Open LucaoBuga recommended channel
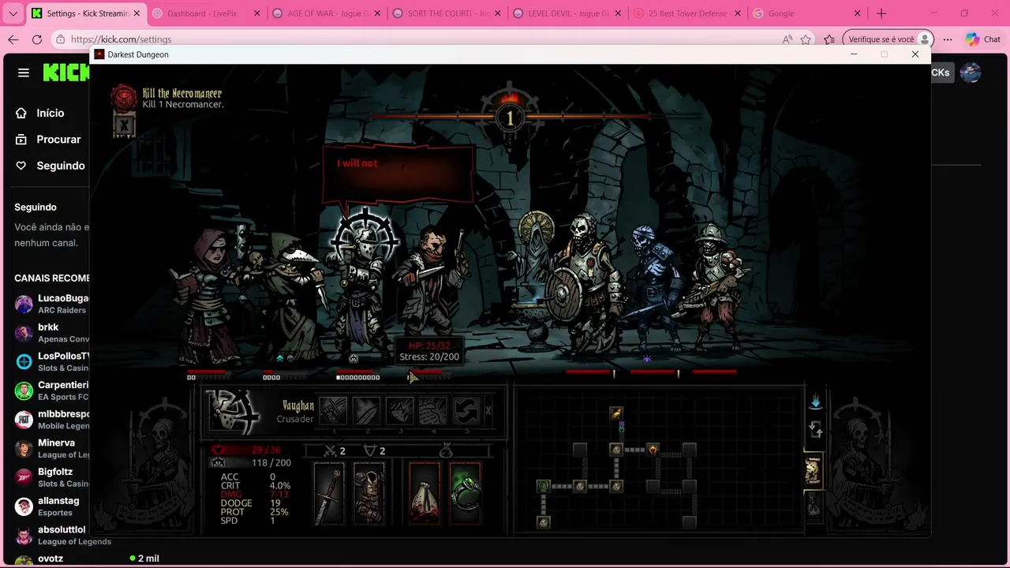The width and height of the screenshot is (1010, 568). click(x=52, y=304)
